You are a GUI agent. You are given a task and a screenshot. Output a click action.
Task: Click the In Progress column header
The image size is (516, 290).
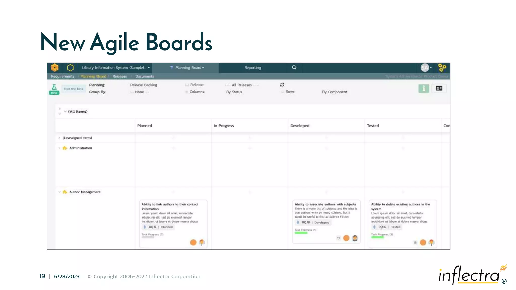click(x=224, y=126)
